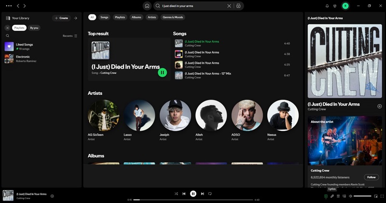Image resolution: width=386 pixels, height=203 pixels.
Task: Open Connect to a device icon
Action: pyautogui.click(x=345, y=196)
